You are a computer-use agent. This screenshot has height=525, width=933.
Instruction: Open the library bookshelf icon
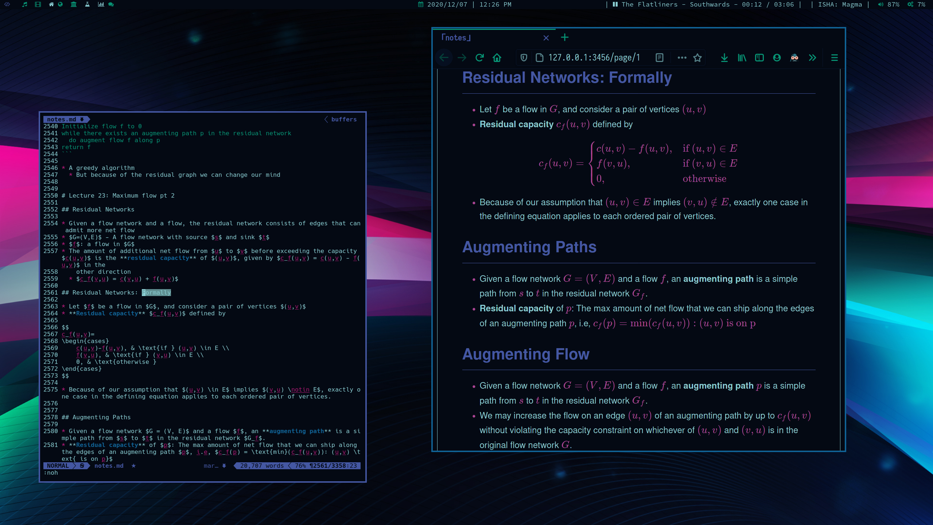[742, 58]
